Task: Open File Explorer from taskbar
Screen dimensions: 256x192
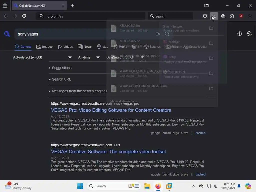Action: pyautogui.click(x=147, y=186)
